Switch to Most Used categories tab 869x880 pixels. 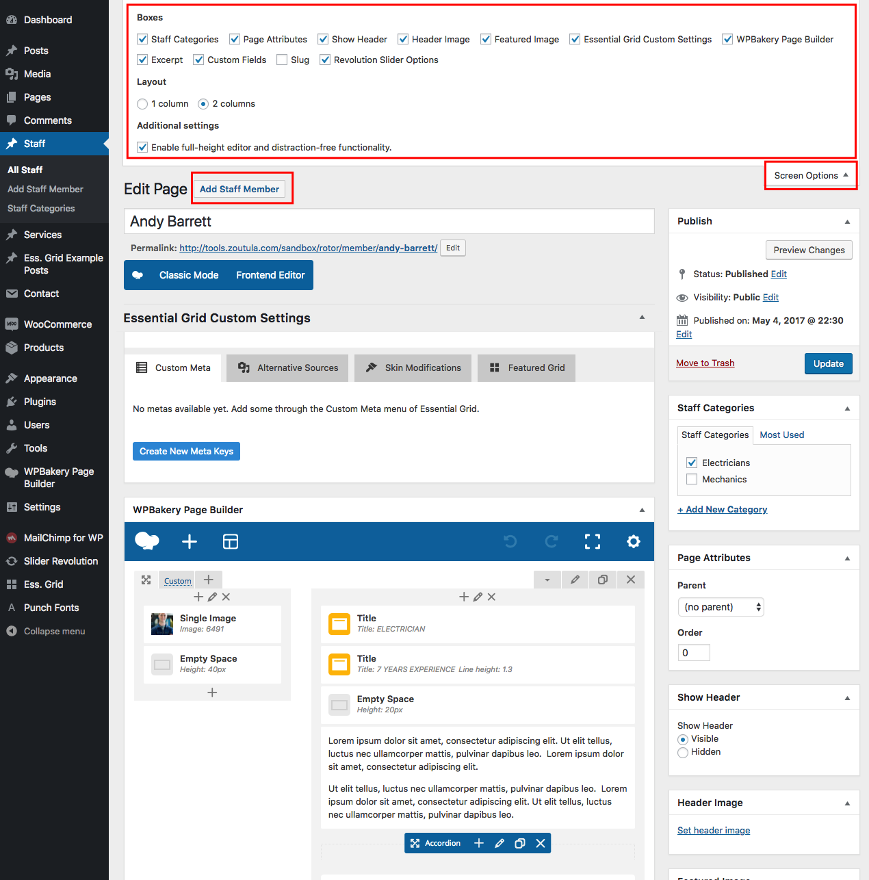[x=781, y=435]
